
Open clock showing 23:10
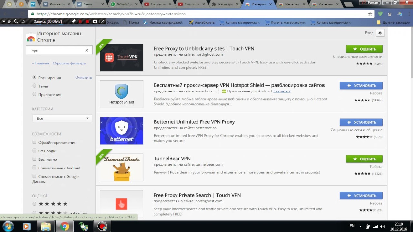coord(399,227)
